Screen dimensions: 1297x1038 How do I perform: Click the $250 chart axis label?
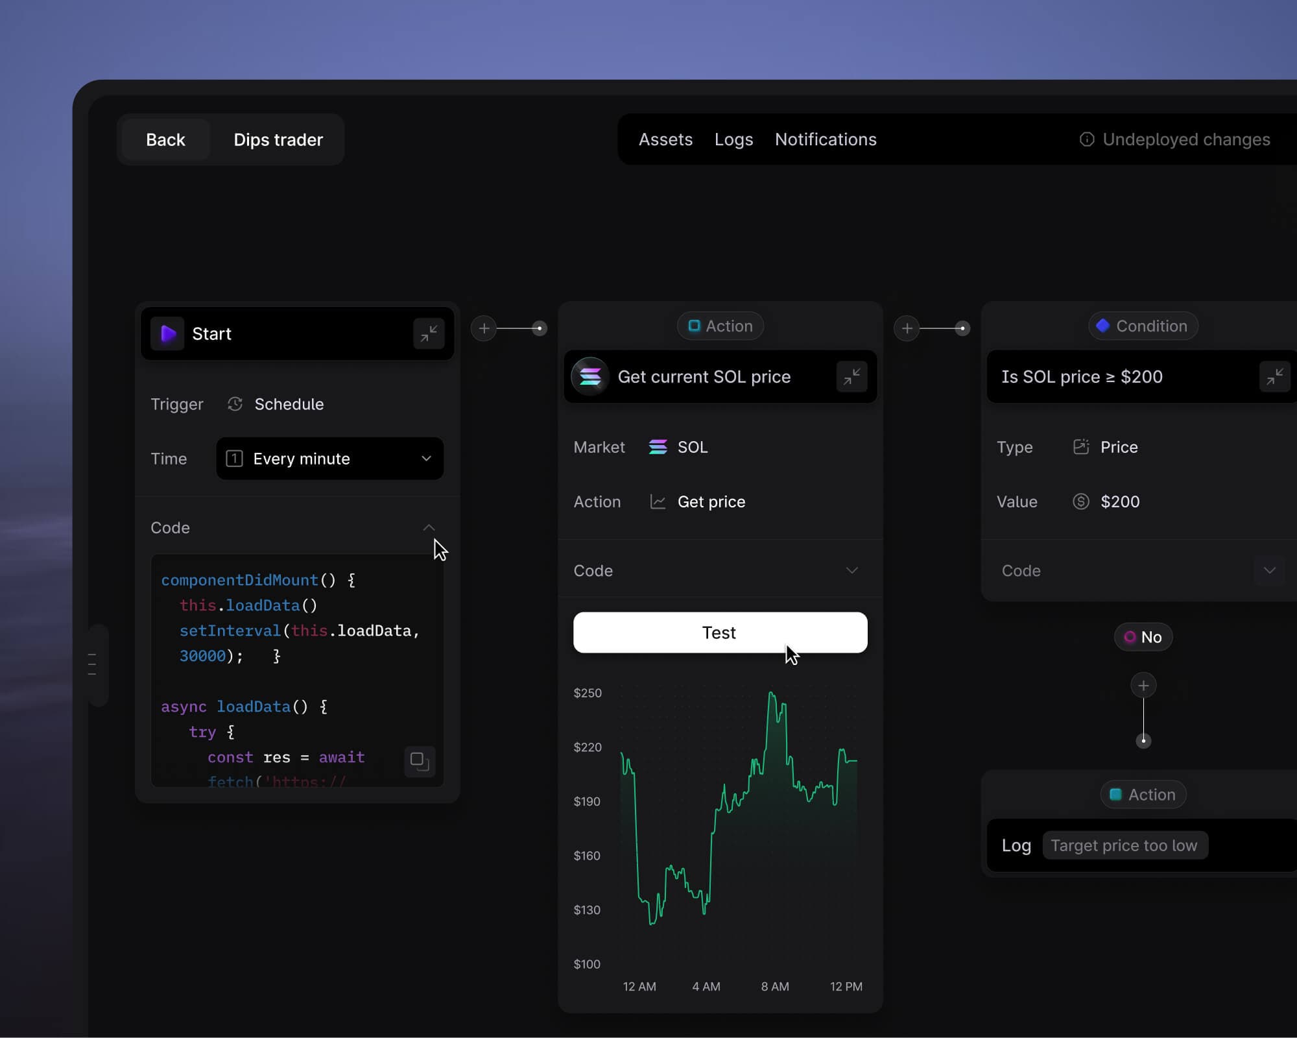pos(588,693)
